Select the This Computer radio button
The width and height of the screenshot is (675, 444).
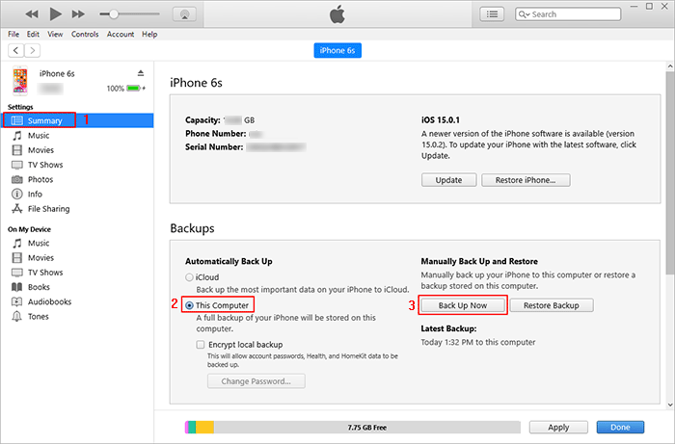tap(189, 305)
